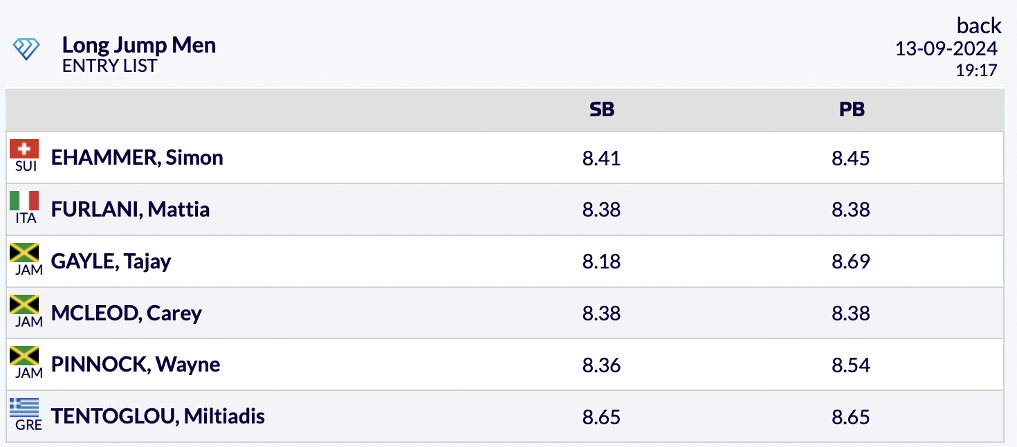
Task: Open athlete FURLANI, Mattia
Action: click(130, 210)
